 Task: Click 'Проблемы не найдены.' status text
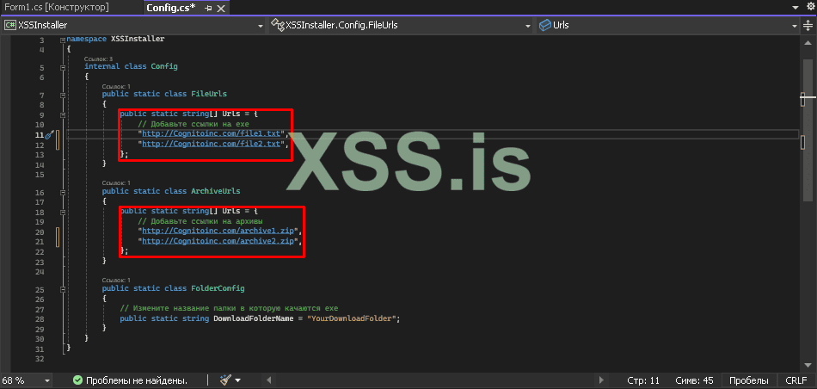tap(137, 380)
